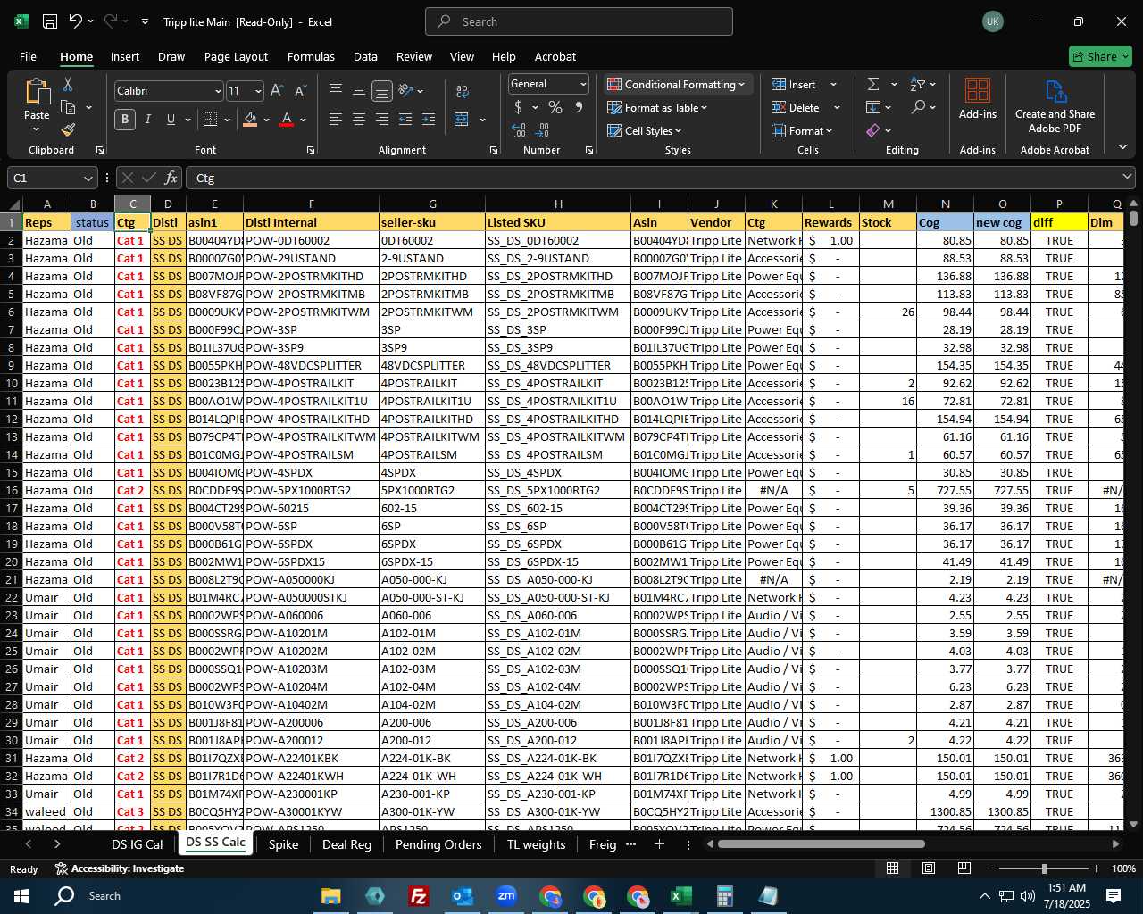Click the Font Color red swatch button
The height and width of the screenshot is (914, 1143).
[x=287, y=120]
